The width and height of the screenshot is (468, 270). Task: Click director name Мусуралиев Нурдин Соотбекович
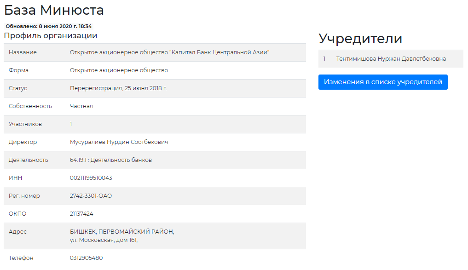pyautogui.click(x=119, y=142)
